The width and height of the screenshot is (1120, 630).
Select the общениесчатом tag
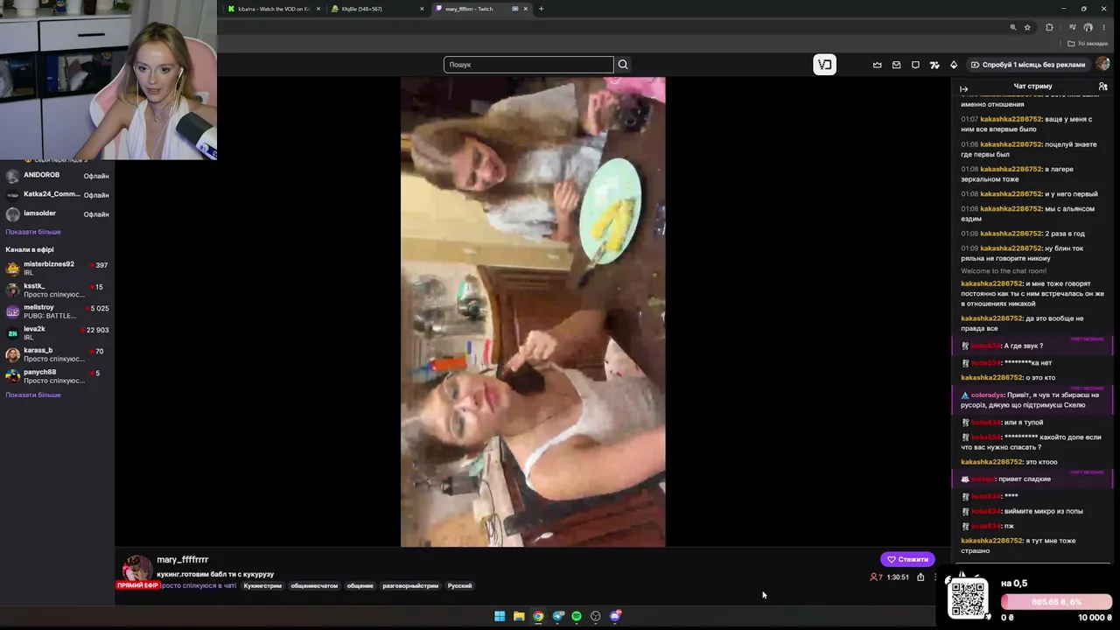pos(314,585)
